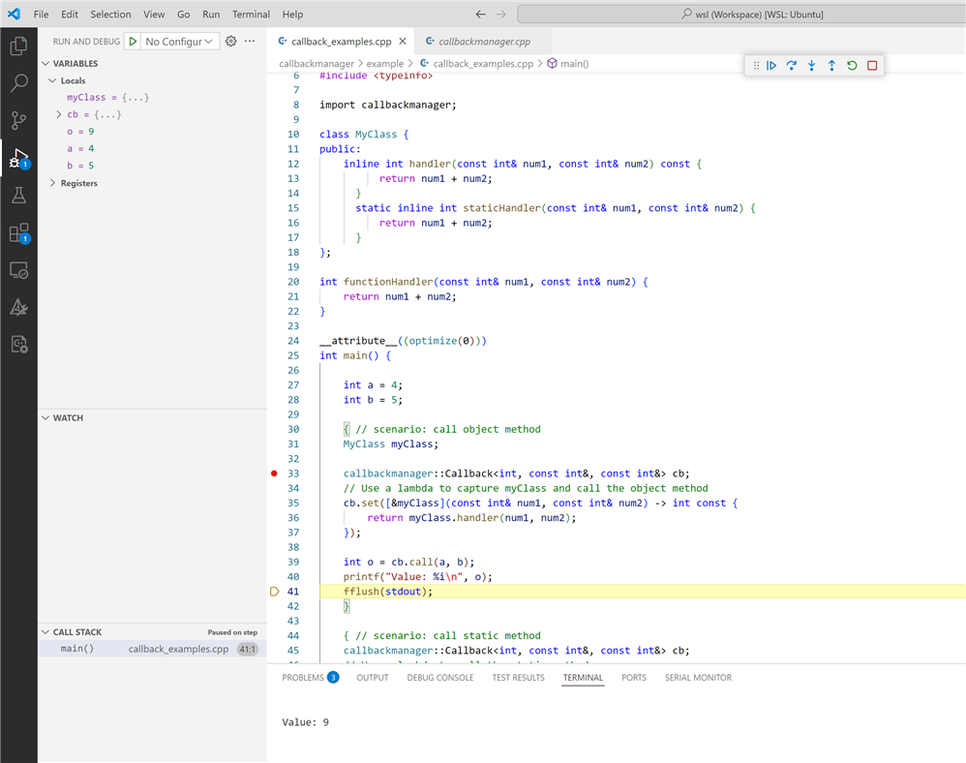Open the Extensions view
The height and width of the screenshot is (763, 966).
point(18,232)
